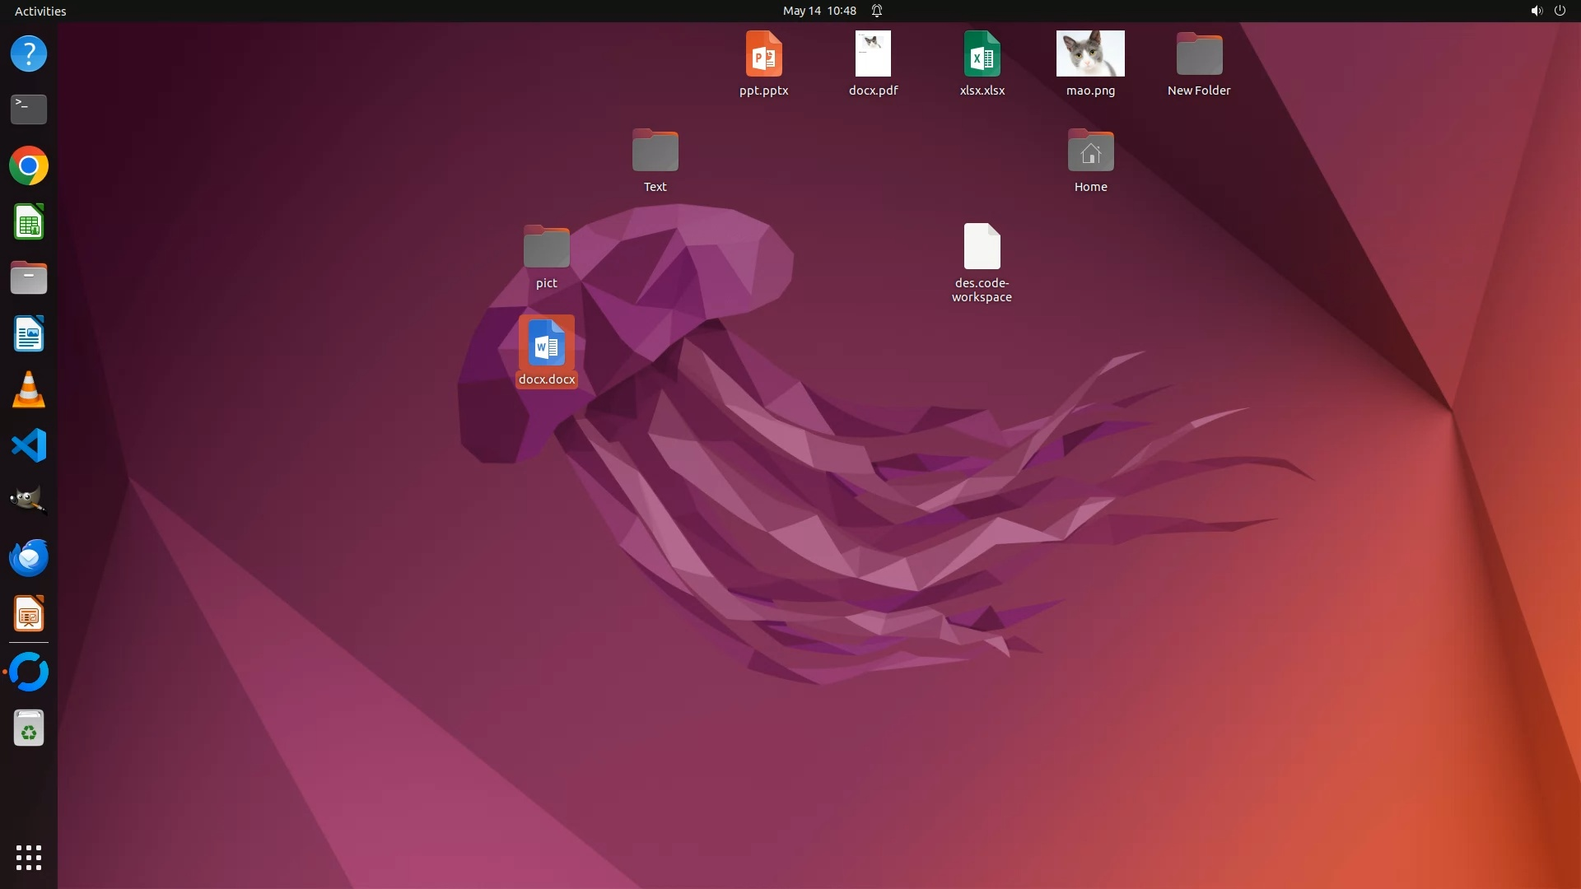Open the date and time menu
The height and width of the screenshot is (889, 1581).
(x=819, y=11)
